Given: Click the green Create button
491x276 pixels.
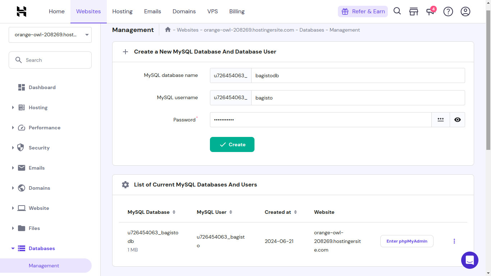Looking at the screenshot, I should pyautogui.click(x=232, y=144).
